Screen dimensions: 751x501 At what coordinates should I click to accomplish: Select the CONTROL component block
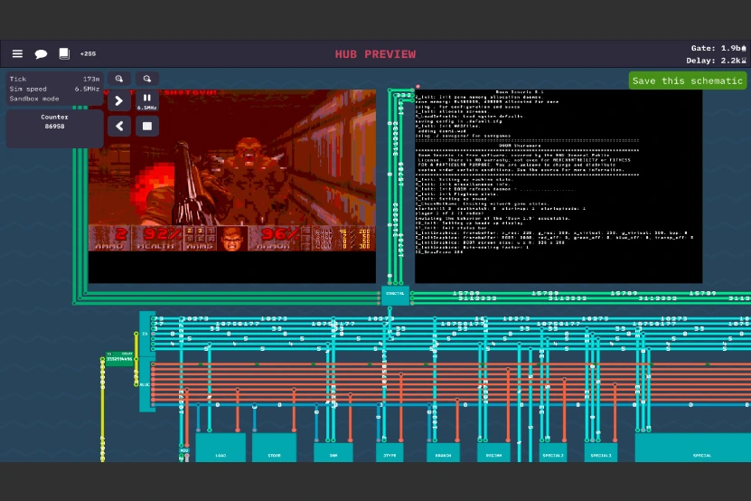395,296
